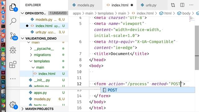Open the Search view icon

(x=13, y=21)
